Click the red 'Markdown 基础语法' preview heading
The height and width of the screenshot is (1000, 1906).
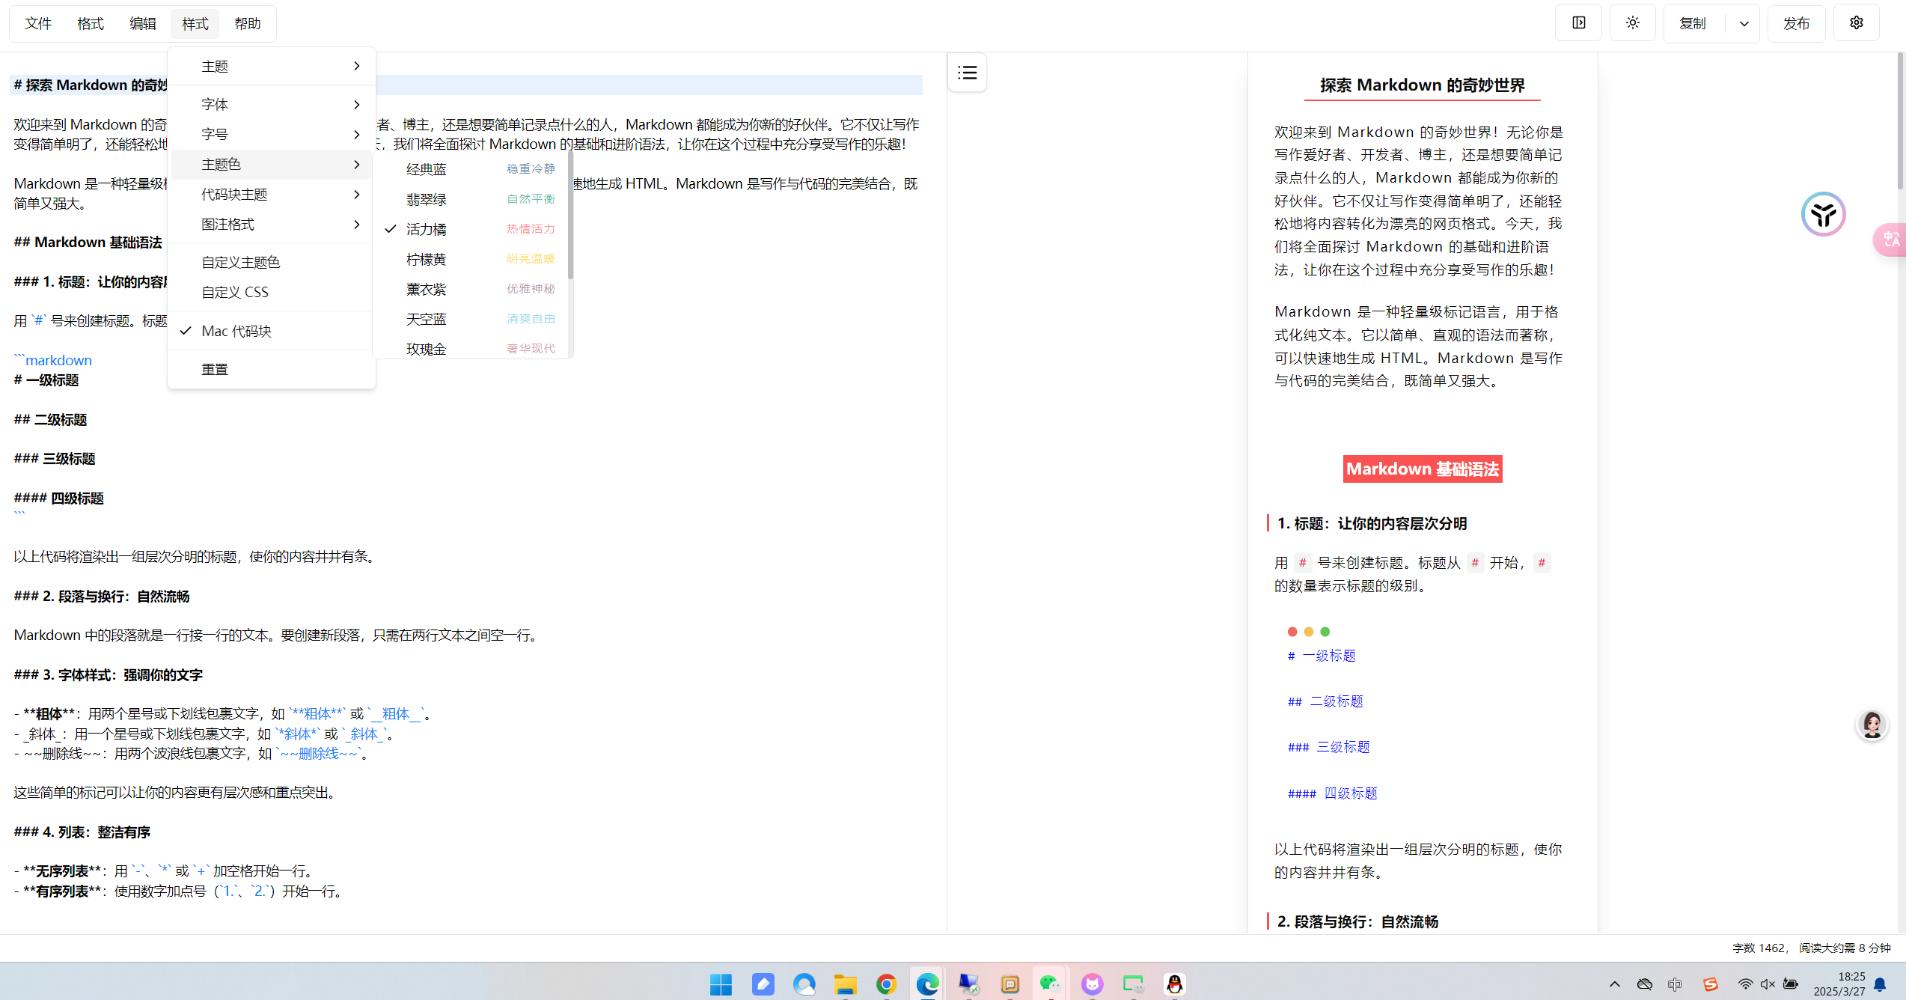pos(1422,469)
